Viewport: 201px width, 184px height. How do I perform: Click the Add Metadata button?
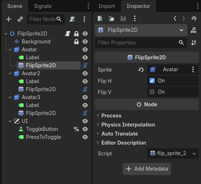tap(147, 169)
